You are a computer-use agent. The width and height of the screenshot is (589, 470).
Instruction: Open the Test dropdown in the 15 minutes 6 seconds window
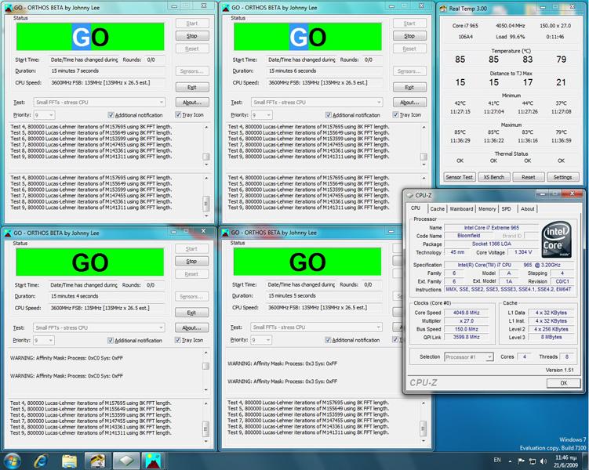(317, 102)
